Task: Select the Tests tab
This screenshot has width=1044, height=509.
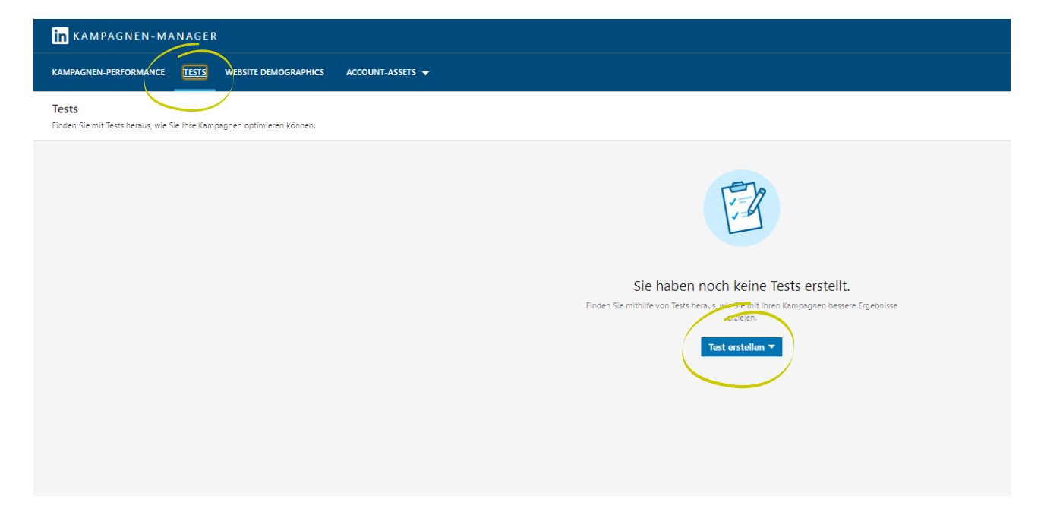Action: 194,72
